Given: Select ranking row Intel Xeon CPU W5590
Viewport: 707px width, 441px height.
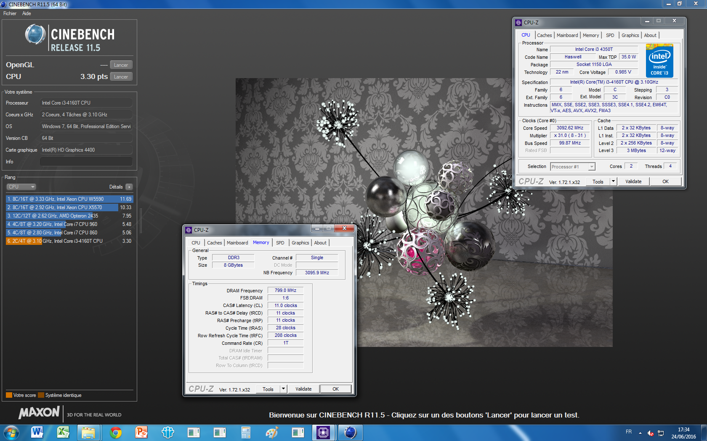Looking at the screenshot, I should [x=69, y=199].
